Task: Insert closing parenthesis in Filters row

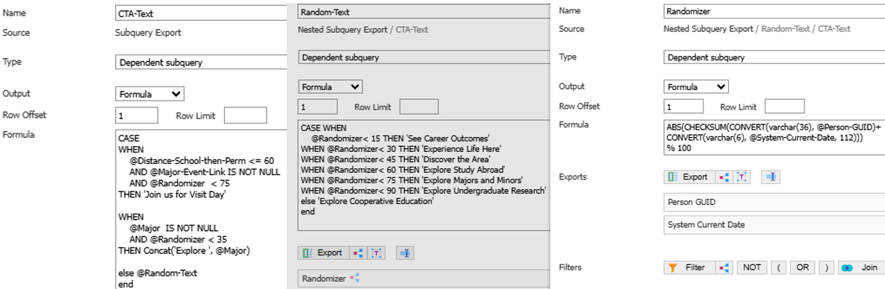Action: pos(826,267)
